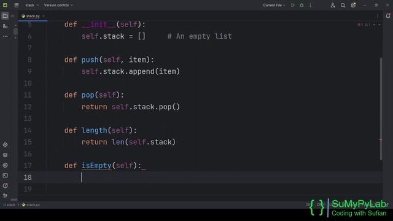The width and height of the screenshot is (393, 221).
Task: Click the project panel horizontal scrollbar
Action: tap(14, 200)
